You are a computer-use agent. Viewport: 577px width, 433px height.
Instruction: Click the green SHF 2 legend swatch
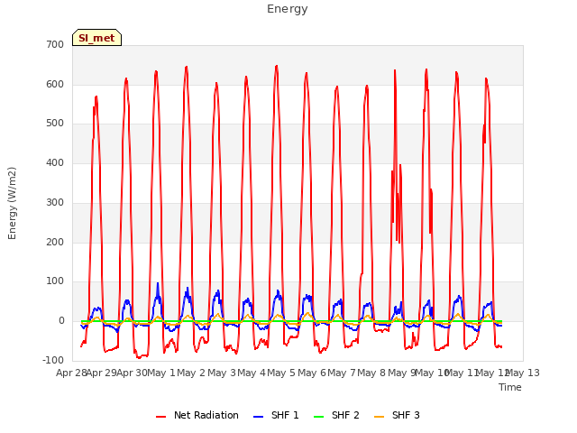(318, 417)
